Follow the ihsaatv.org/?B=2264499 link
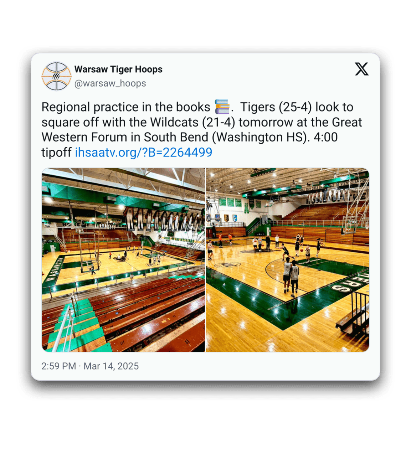This screenshot has height=459, width=411. 144,152
